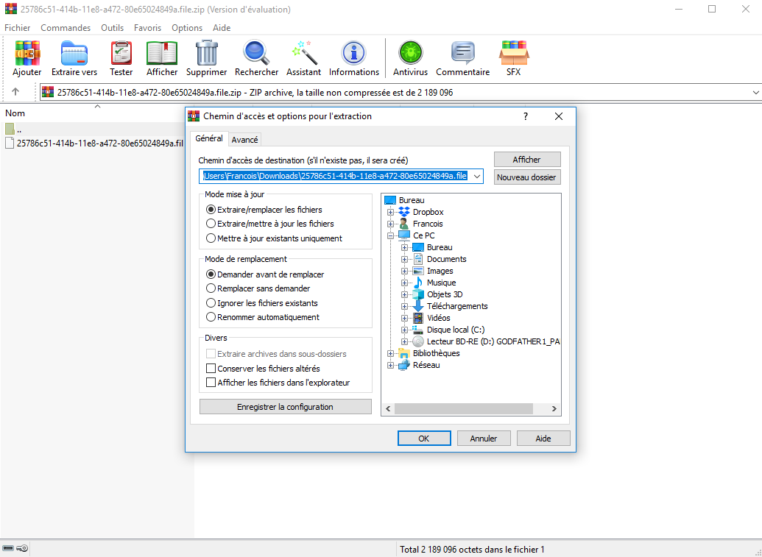
Task: Click the Nouveau dossier button
Action: pyautogui.click(x=527, y=177)
